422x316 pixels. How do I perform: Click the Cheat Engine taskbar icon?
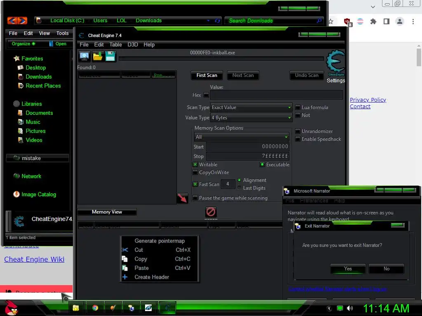(168, 308)
